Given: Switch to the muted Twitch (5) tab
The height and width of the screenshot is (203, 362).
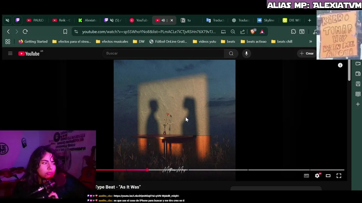Looking at the screenshot, I should 113,20.
